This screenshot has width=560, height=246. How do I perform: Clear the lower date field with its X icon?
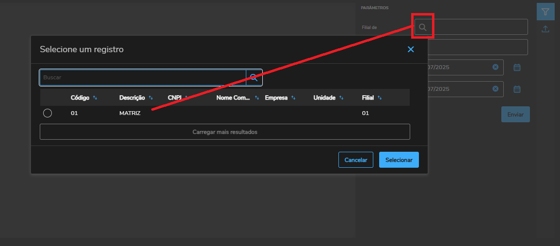coord(496,89)
